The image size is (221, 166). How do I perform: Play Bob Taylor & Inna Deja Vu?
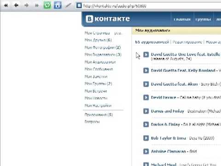[x=146, y=138]
